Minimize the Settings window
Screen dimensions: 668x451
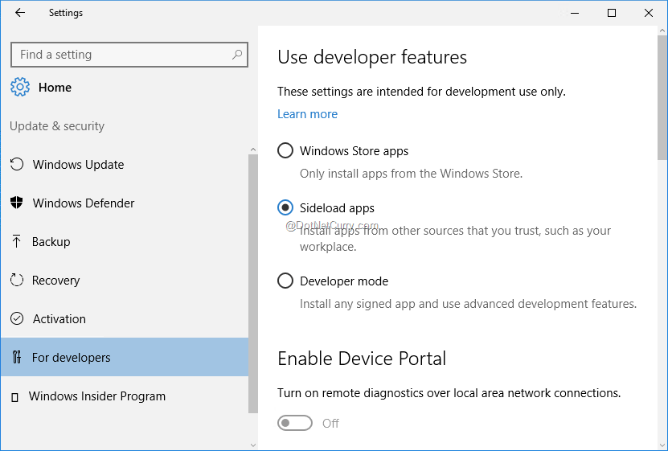click(575, 13)
